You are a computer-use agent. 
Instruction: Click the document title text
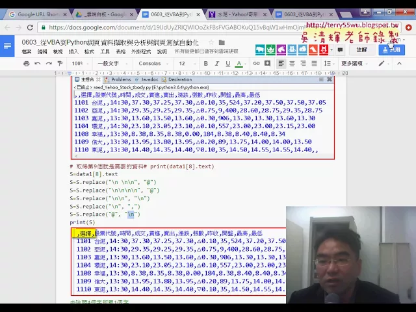(x=110, y=42)
